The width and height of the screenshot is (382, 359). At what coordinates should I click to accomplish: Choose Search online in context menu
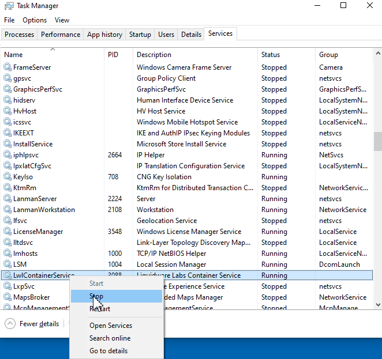click(x=117, y=338)
